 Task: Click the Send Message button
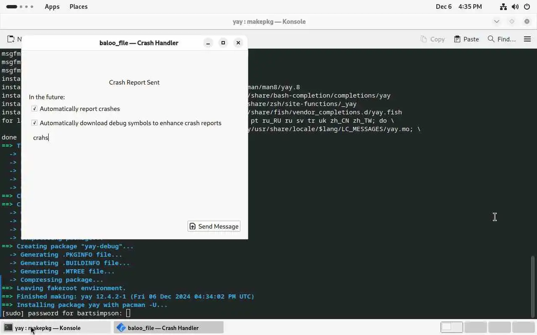point(214,226)
